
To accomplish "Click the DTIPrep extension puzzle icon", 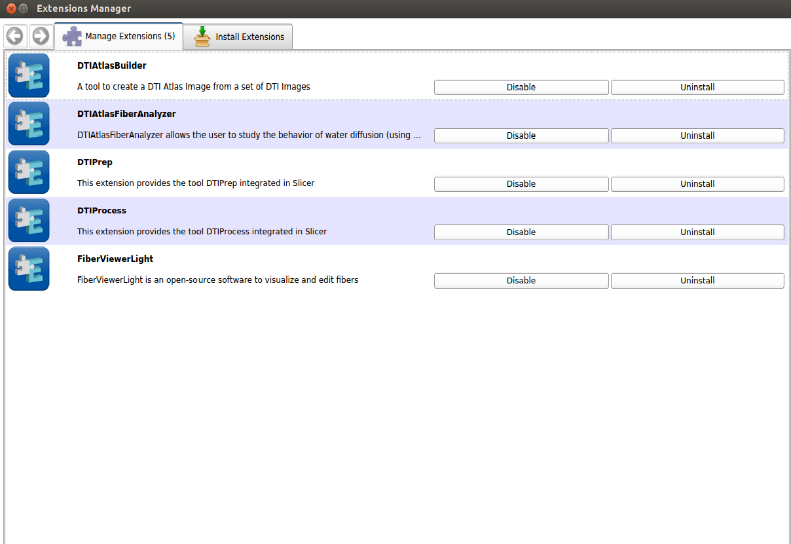I will click(29, 172).
